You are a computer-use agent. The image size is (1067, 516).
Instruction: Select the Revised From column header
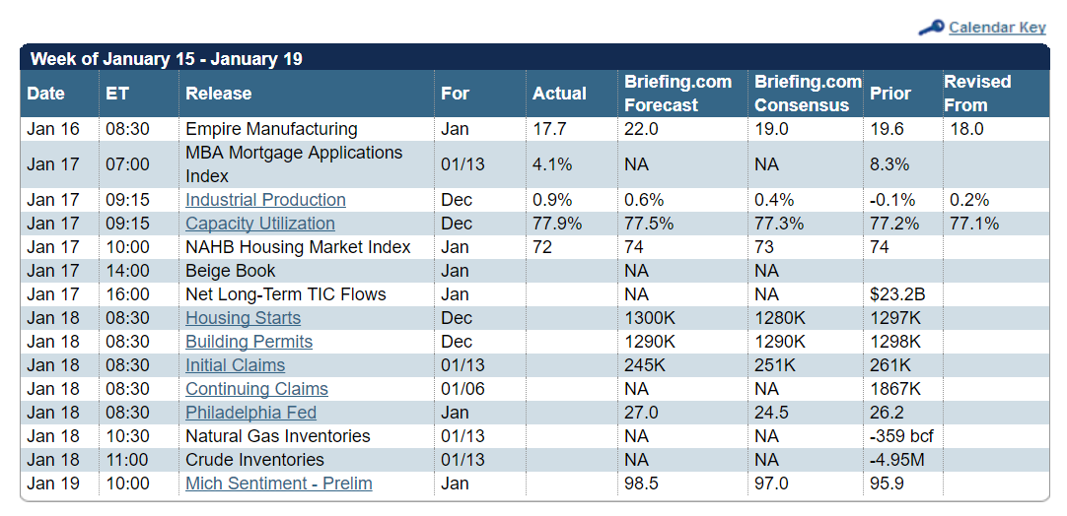(977, 94)
